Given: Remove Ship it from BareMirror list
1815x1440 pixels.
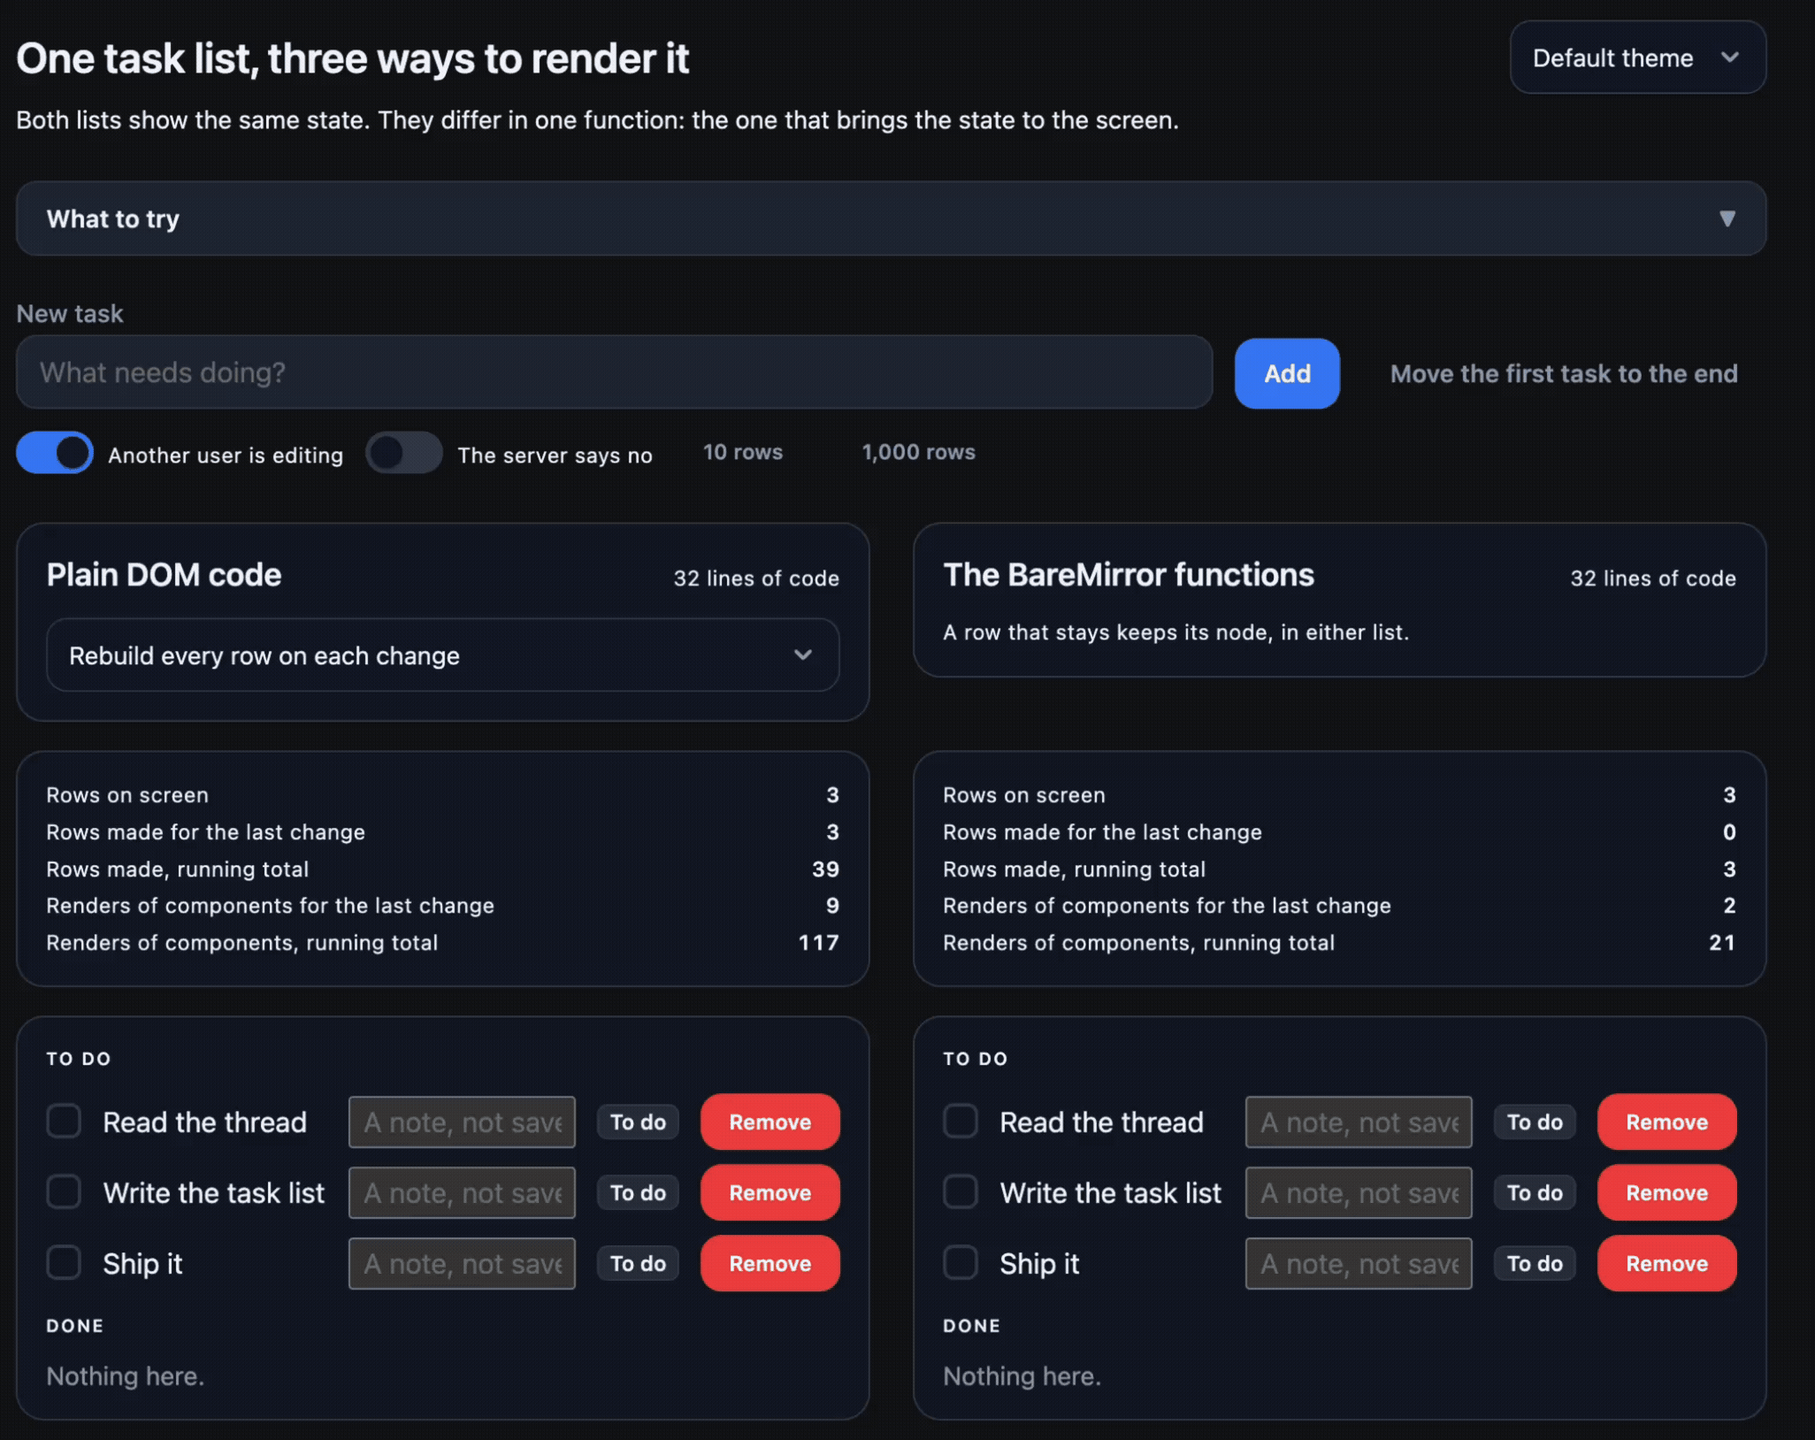Looking at the screenshot, I should tap(1666, 1263).
